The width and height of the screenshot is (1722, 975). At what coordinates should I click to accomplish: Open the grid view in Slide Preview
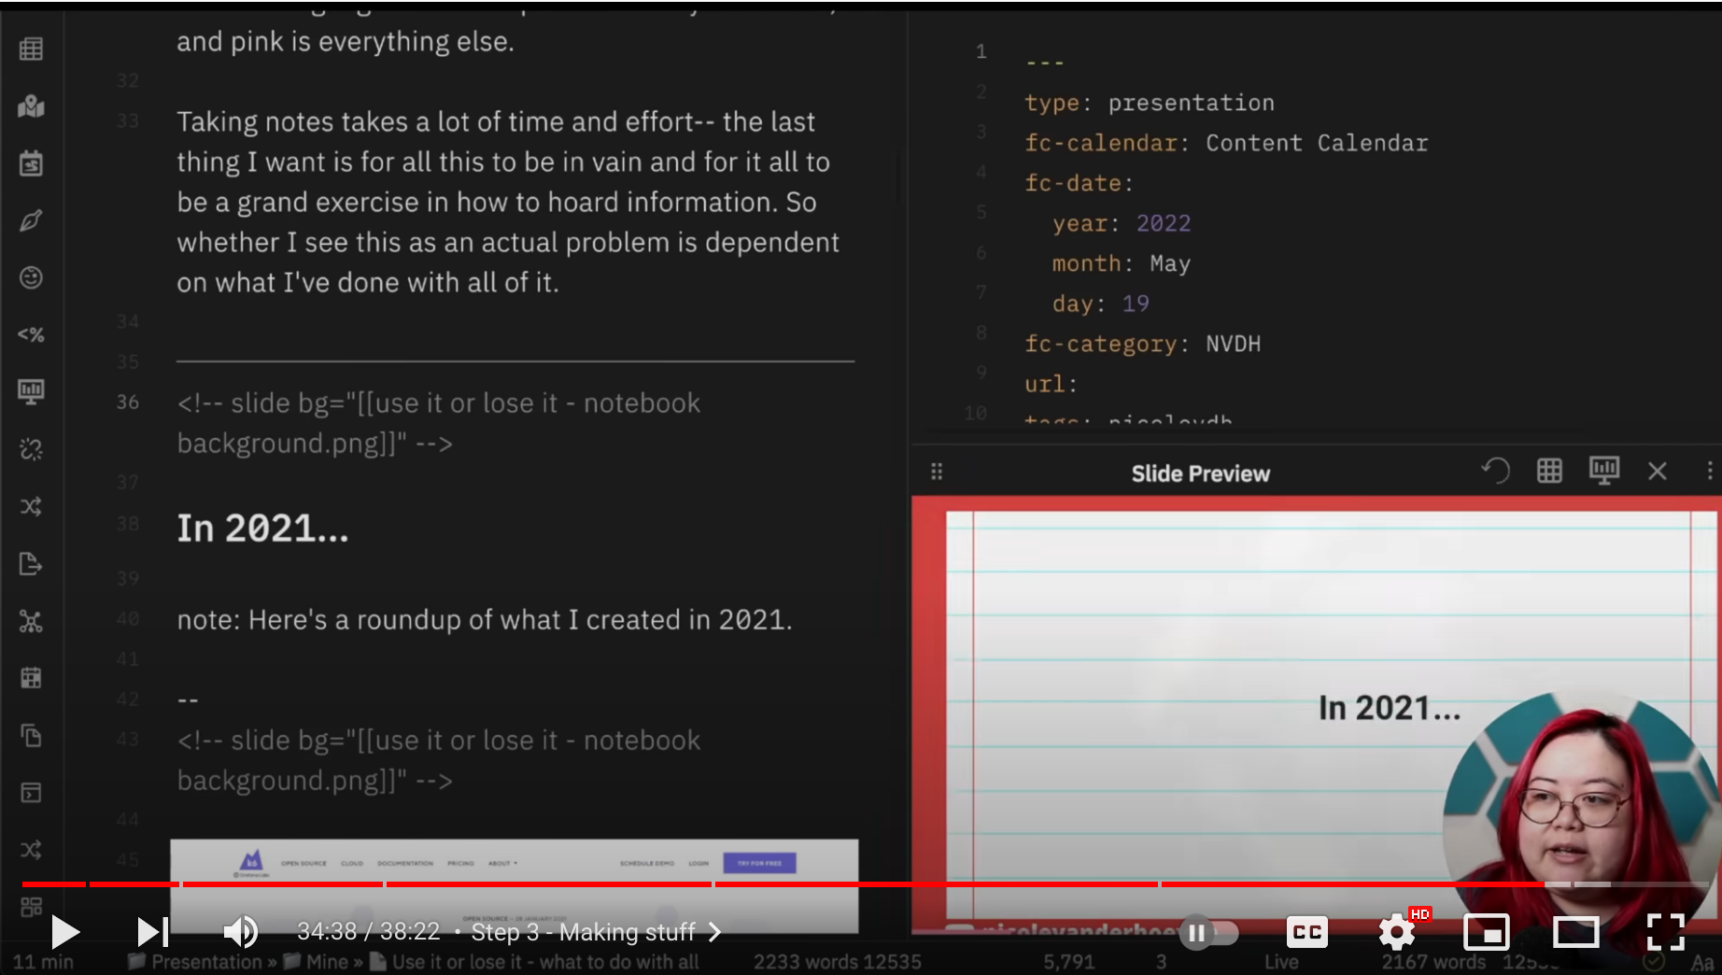(1549, 472)
